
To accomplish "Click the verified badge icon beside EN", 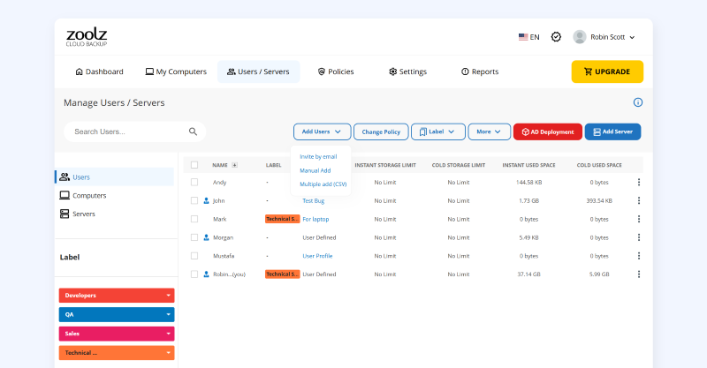I will tap(556, 37).
